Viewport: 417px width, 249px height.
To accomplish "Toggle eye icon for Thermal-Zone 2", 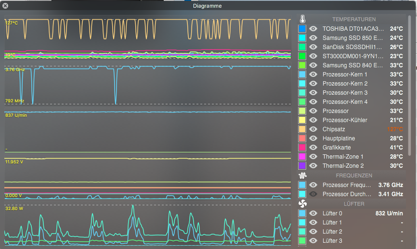I will (313, 166).
